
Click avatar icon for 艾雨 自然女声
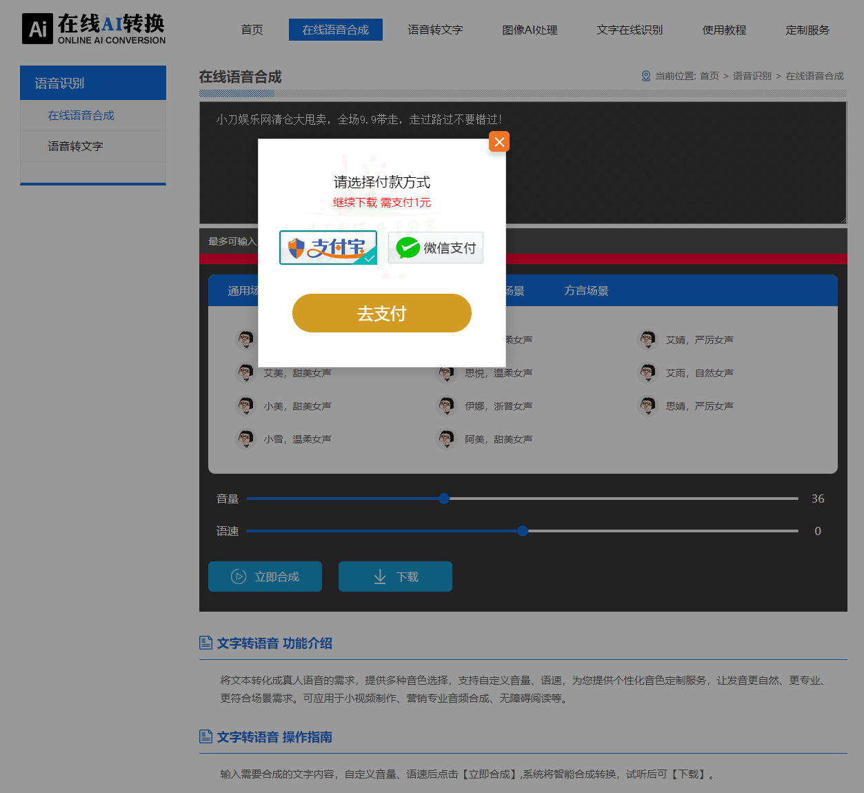(x=647, y=372)
